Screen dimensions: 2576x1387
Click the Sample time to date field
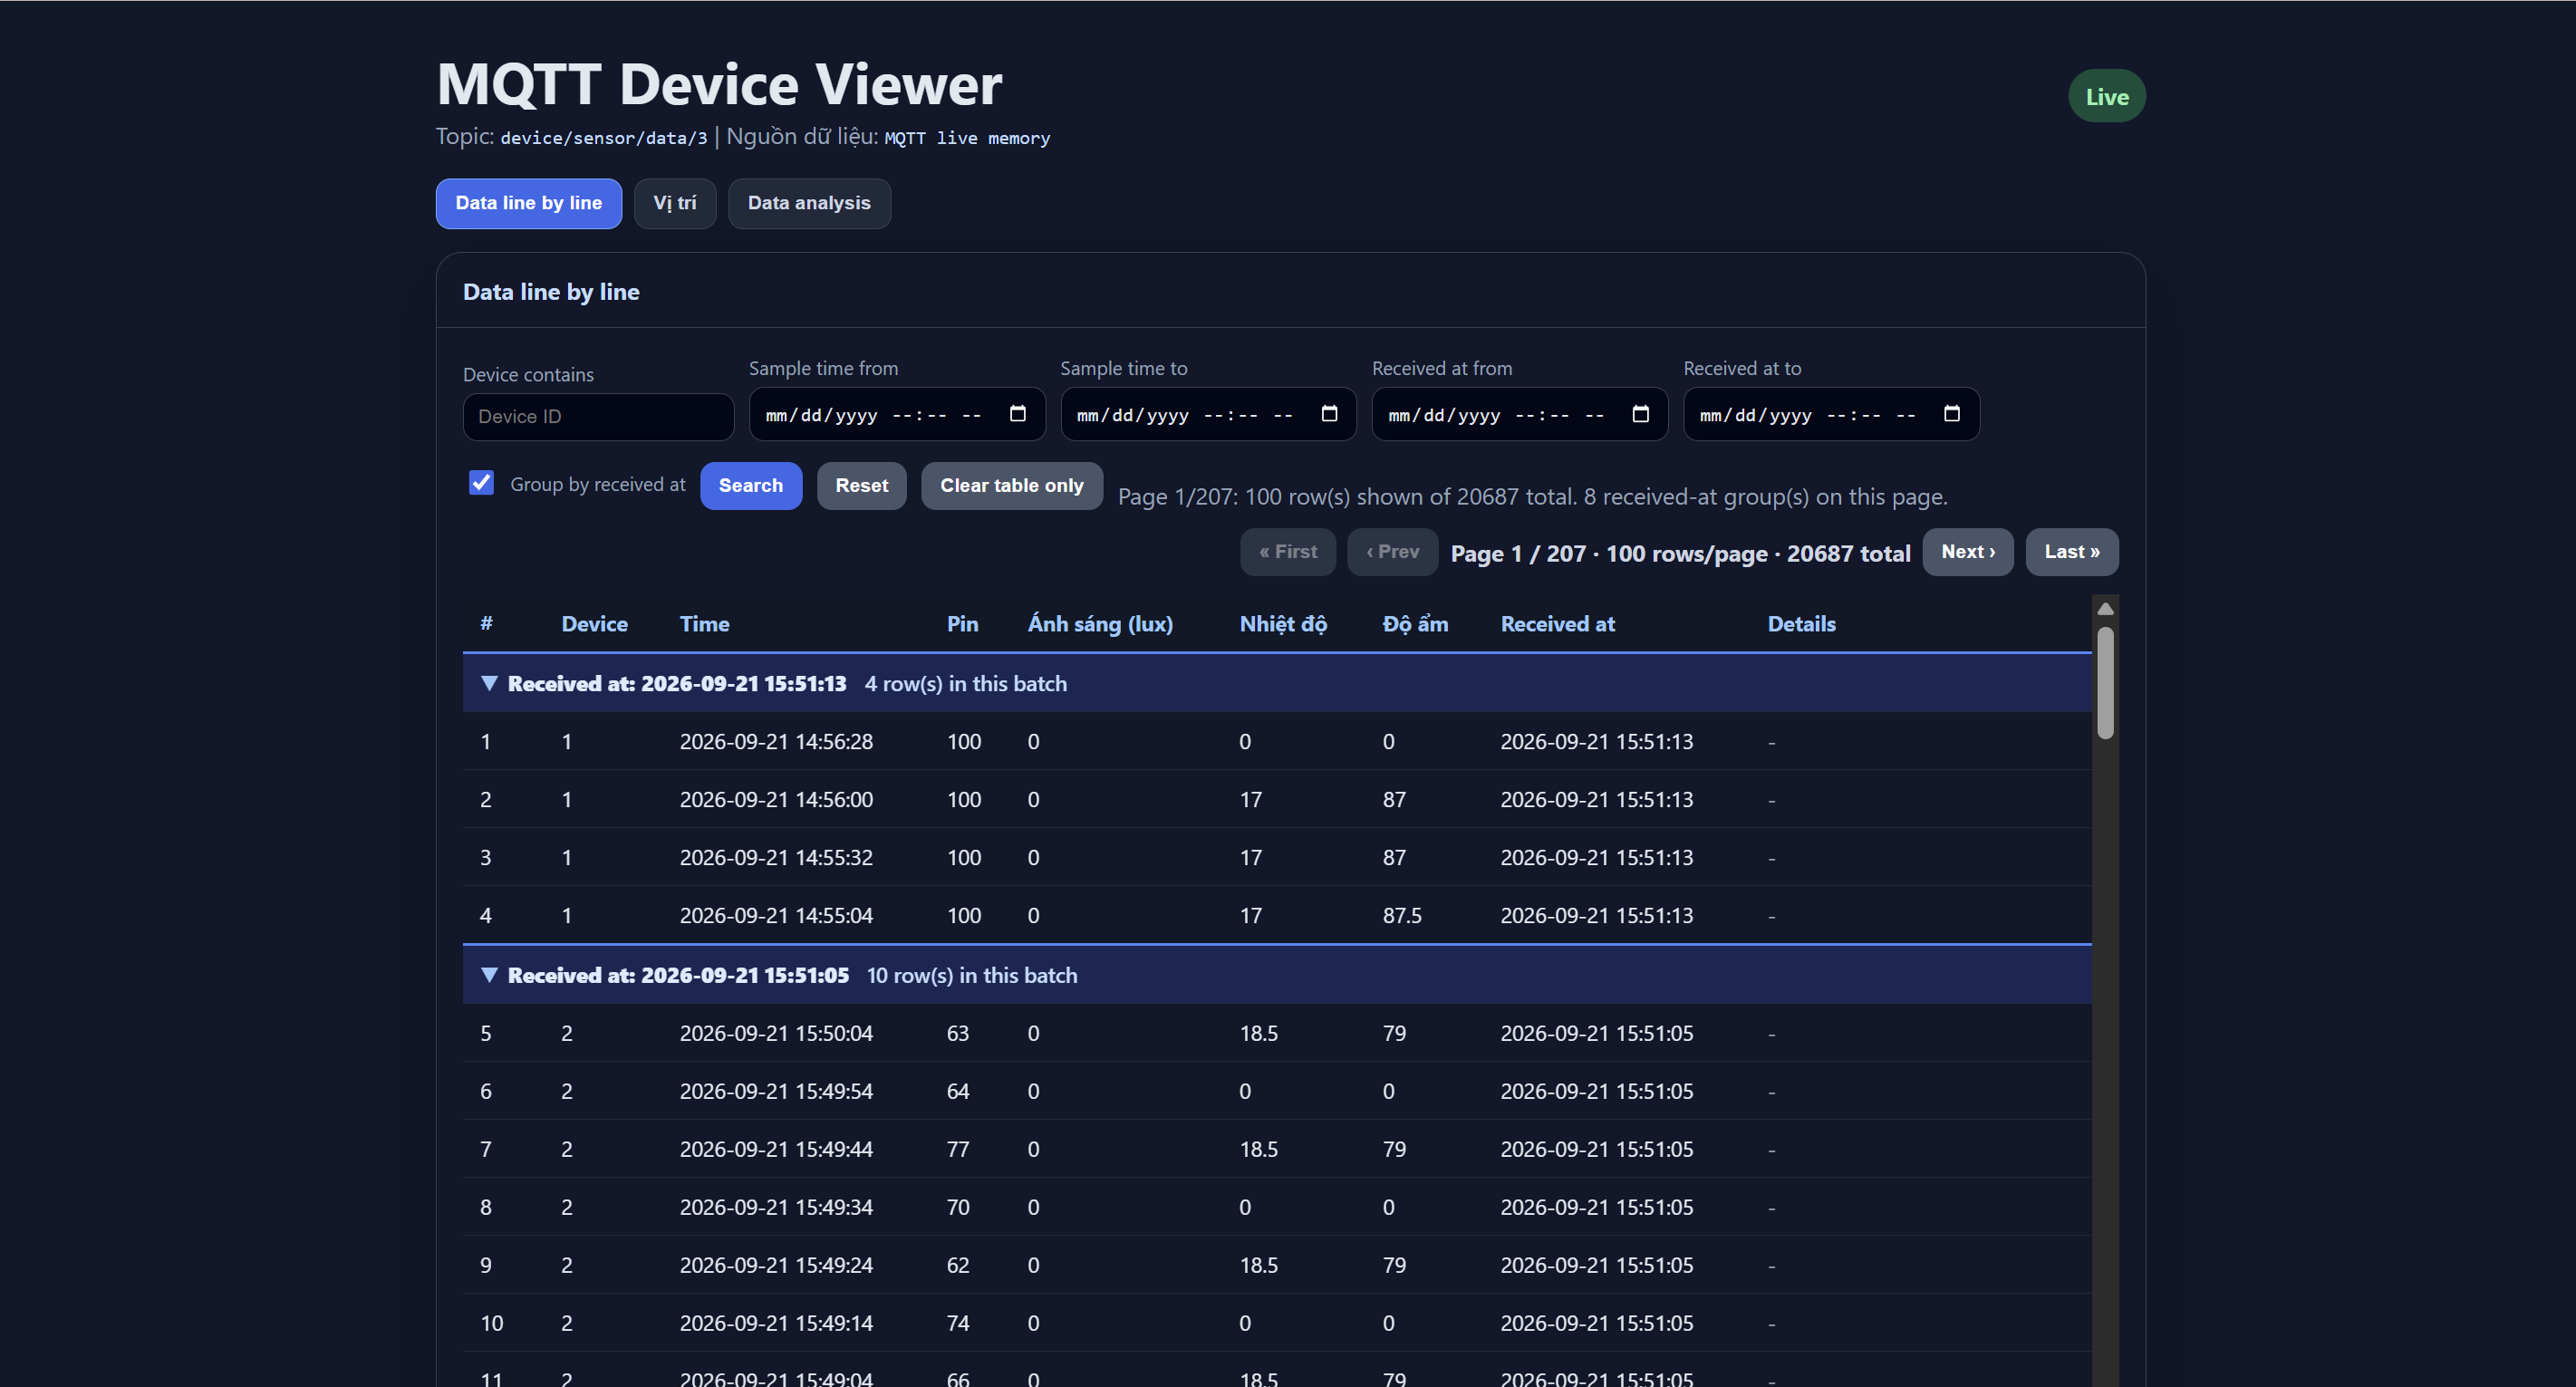tap(1208, 414)
